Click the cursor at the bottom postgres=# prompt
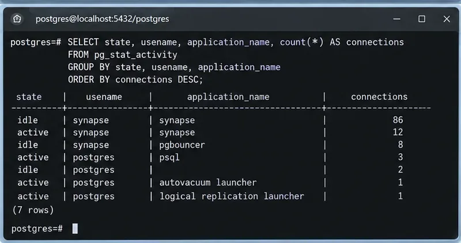The height and width of the screenshot is (243, 461). [75, 228]
